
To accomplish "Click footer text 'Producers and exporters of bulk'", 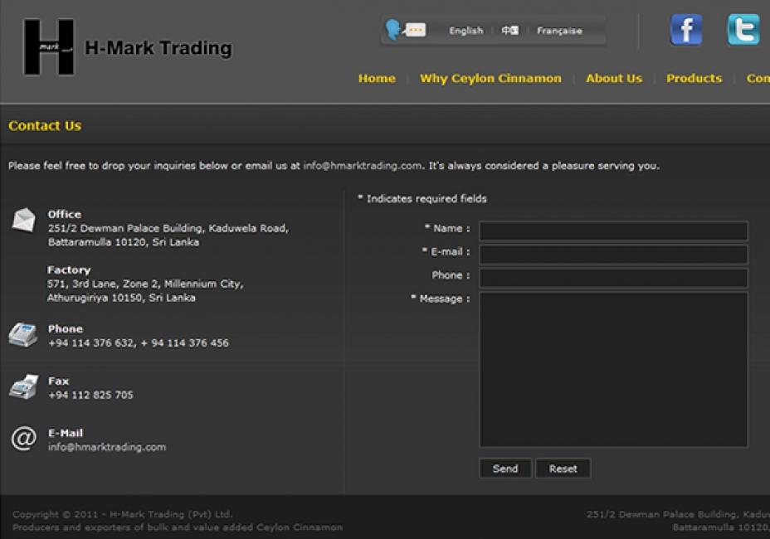I will coord(178,527).
